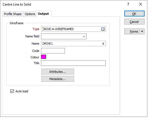Open the wireframe Type browse icon
The height and width of the screenshot is (118, 149).
pos(103,29)
